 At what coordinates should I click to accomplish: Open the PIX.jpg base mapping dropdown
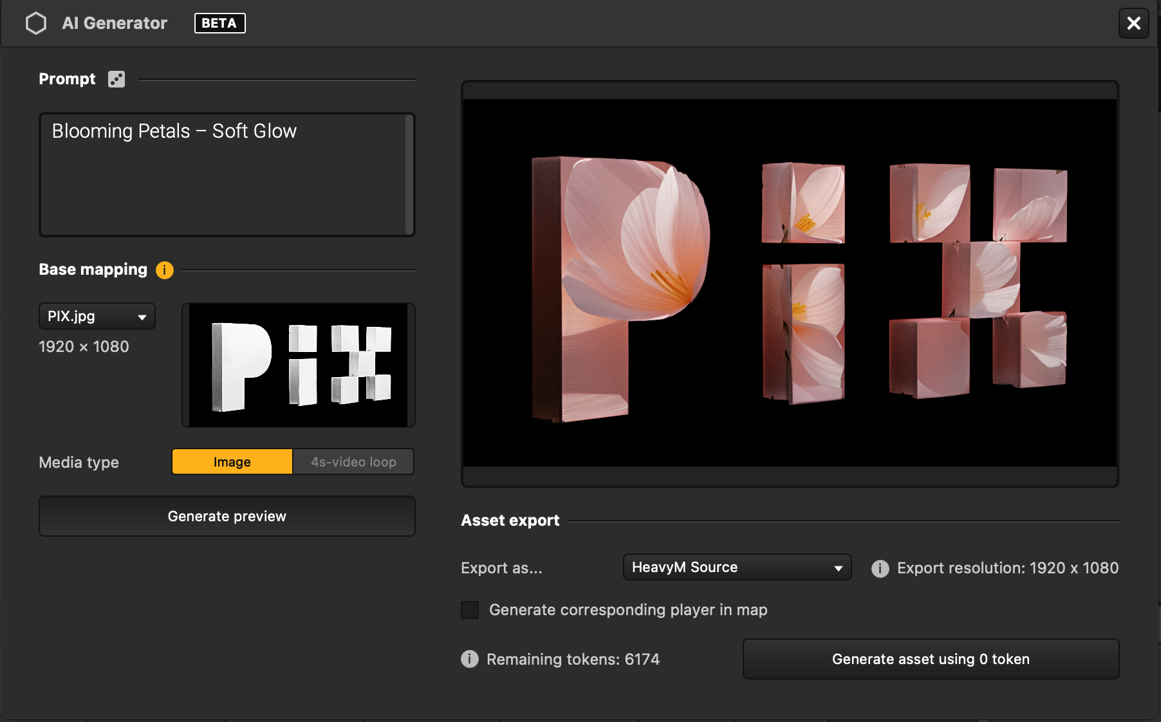pyautogui.click(x=97, y=317)
